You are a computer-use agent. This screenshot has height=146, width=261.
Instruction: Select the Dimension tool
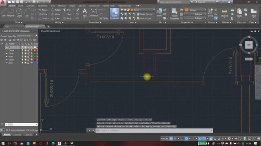93,13
